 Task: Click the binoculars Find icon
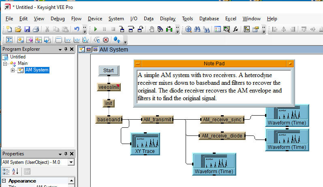[x=198, y=29]
